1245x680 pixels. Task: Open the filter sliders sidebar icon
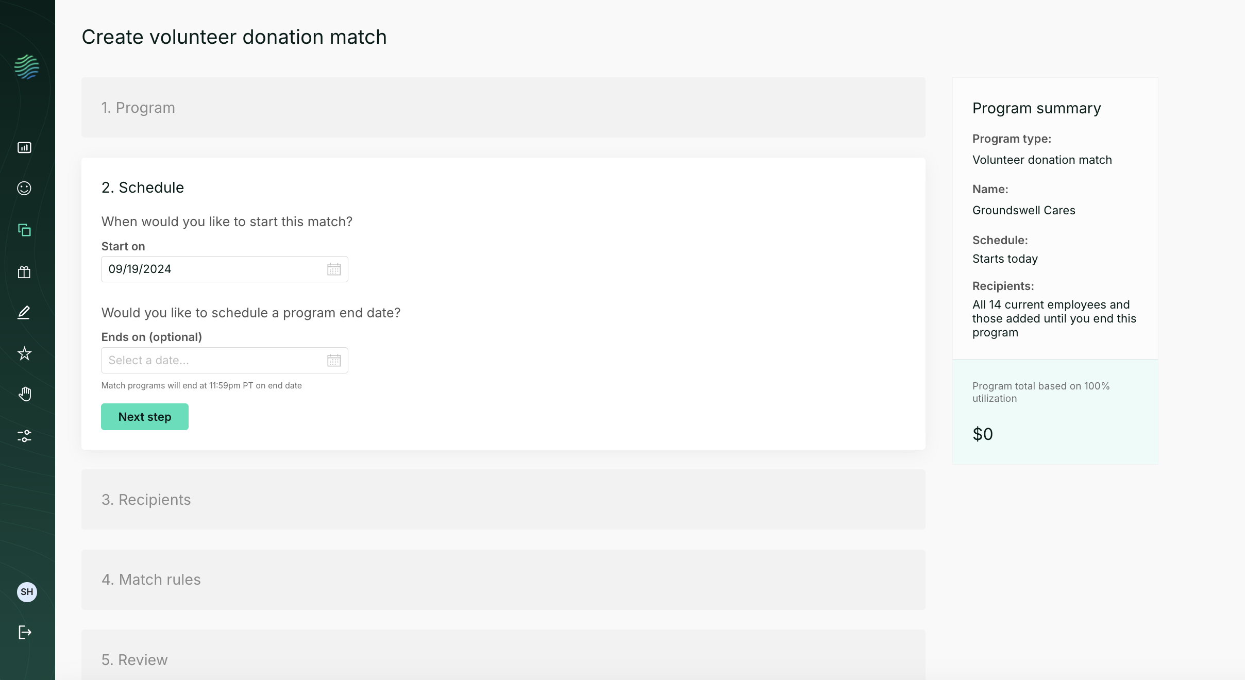(25, 436)
